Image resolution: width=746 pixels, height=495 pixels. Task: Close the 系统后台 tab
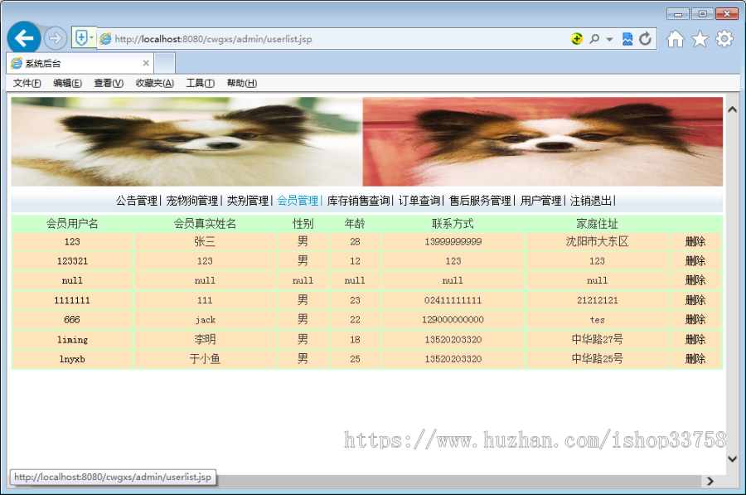[x=146, y=63]
